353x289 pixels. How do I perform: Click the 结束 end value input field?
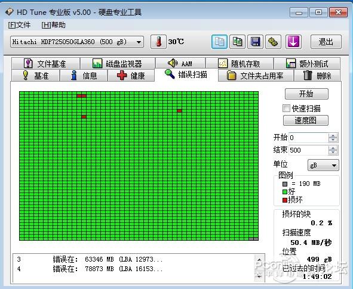click(308, 150)
